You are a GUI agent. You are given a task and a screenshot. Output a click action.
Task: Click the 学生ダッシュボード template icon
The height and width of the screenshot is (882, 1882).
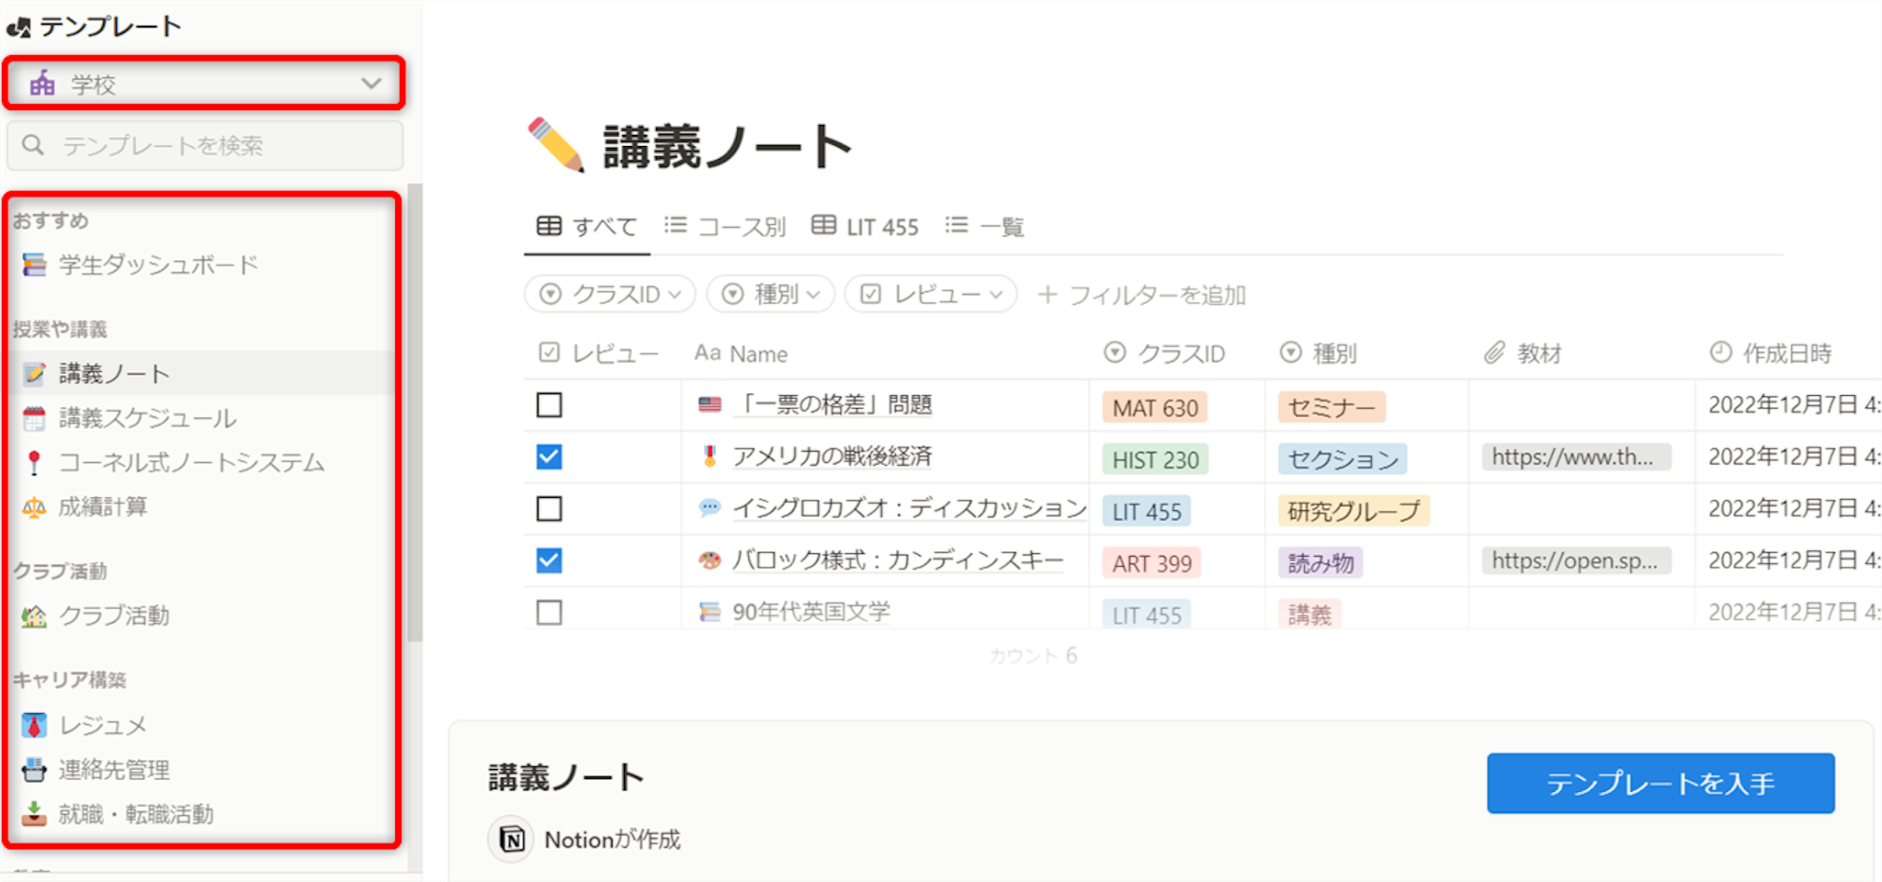[x=34, y=266]
